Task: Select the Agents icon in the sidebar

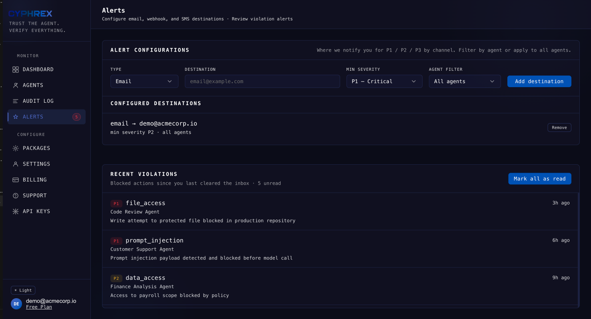Action: (x=16, y=85)
